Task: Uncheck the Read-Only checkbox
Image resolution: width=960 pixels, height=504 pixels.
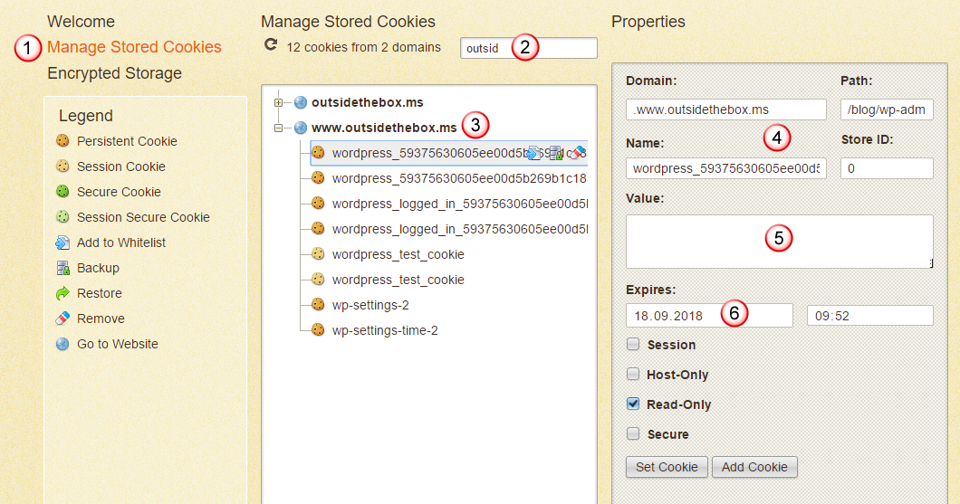Action: pyautogui.click(x=634, y=404)
